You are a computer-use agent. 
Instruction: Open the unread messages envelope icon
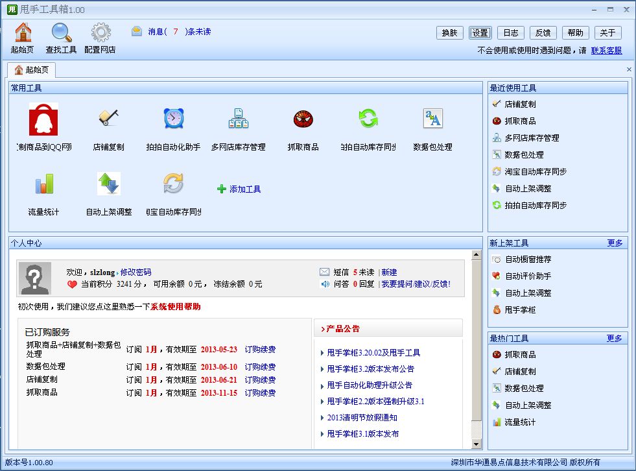tap(137, 31)
